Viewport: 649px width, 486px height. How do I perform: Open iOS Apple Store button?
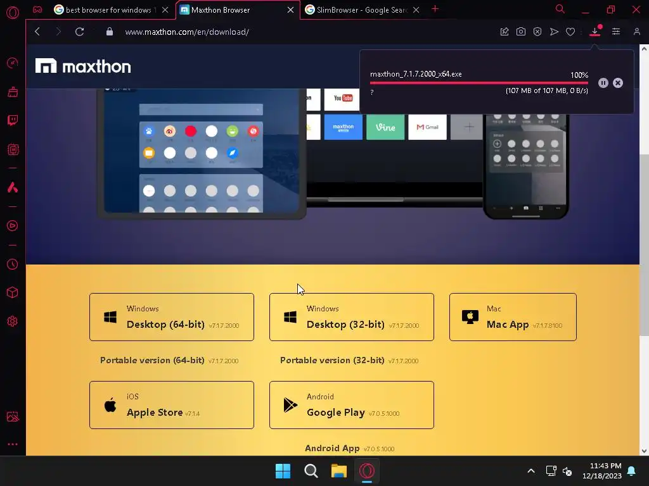click(172, 405)
